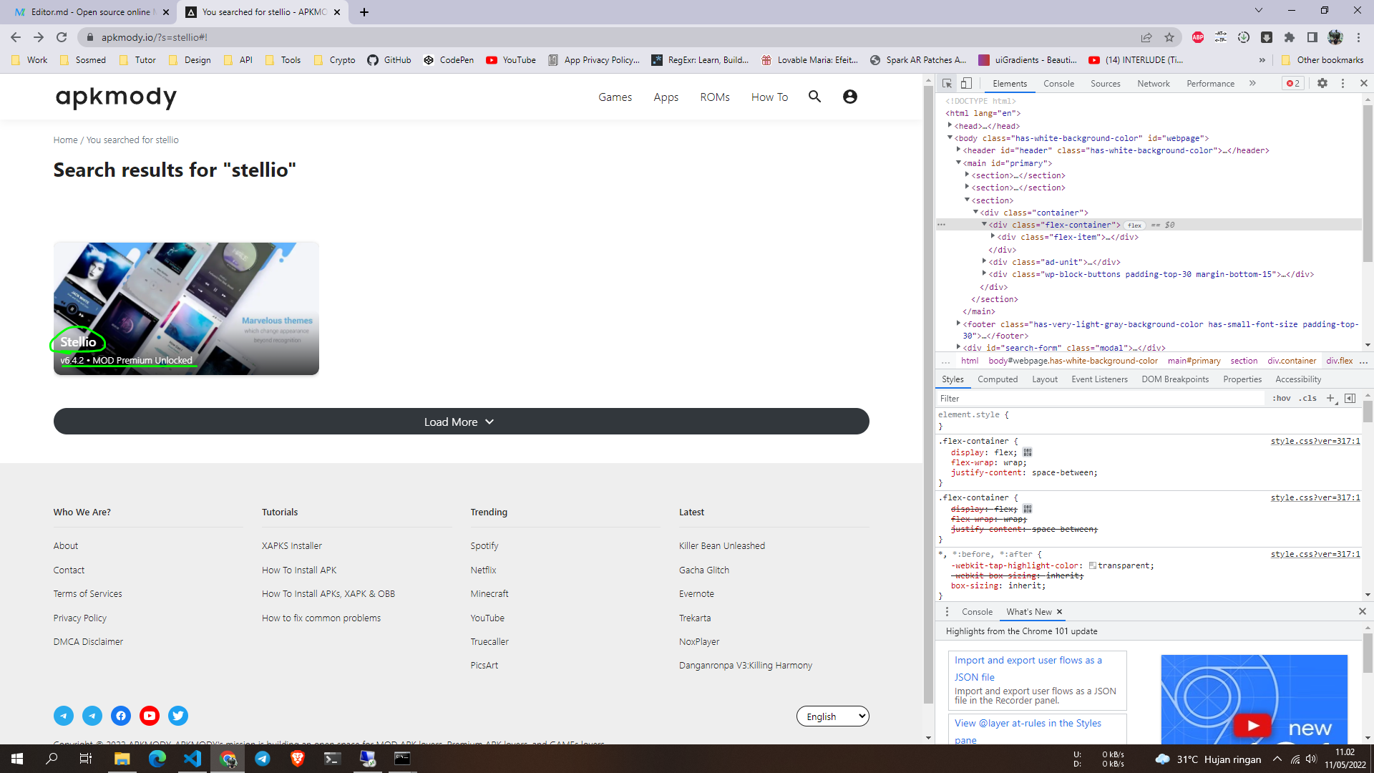Toggle the device toolbar icon
This screenshot has width=1374, height=773.
(x=966, y=83)
